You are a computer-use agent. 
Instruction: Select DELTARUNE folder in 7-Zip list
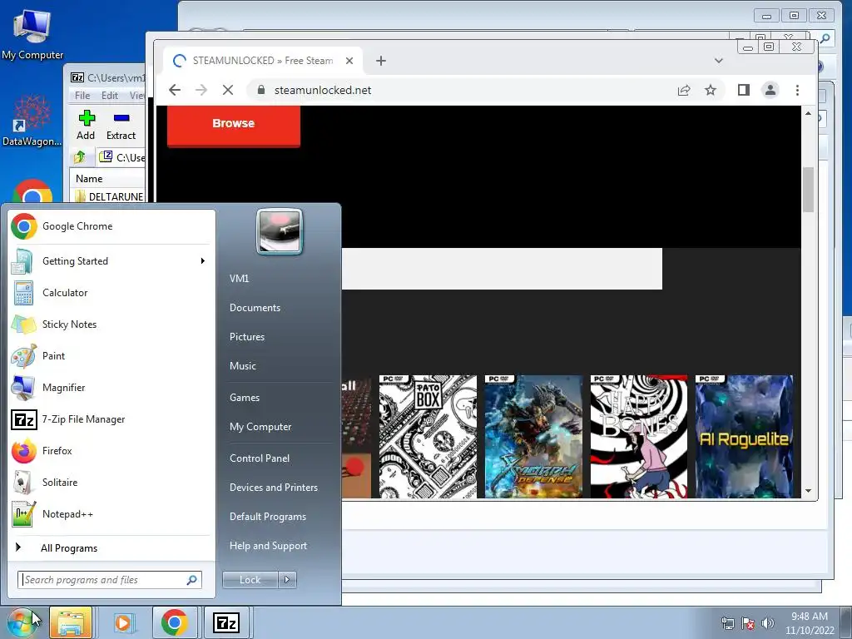click(111, 196)
